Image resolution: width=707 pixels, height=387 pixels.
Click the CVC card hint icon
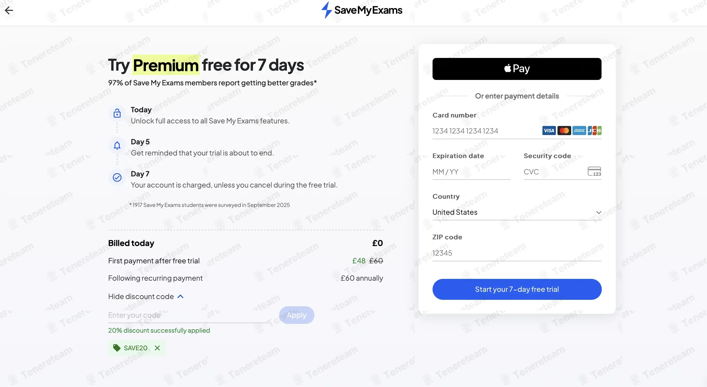[594, 172]
